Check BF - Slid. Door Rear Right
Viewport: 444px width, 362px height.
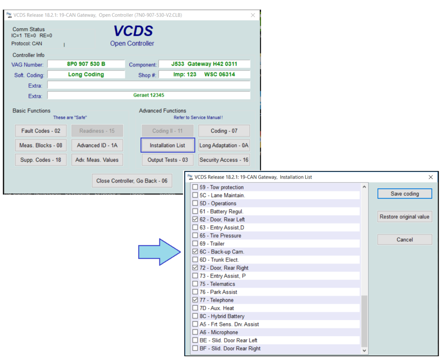click(195, 348)
